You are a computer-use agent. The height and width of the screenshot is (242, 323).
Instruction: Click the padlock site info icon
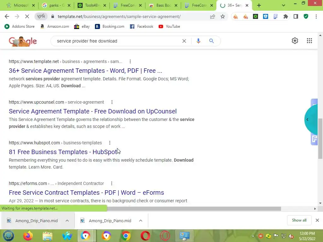pos(53,16)
